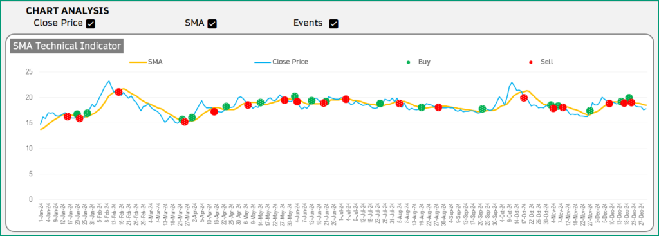Click the 5 value on the y-axis
Image resolution: width=659 pixels, height=236 pixels.
point(30,174)
